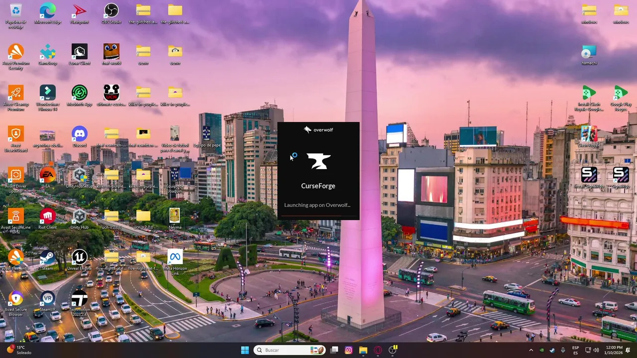The height and width of the screenshot is (358, 637).
Task: Open the Flashpoint desktop shortcut
Action: tap(79, 14)
